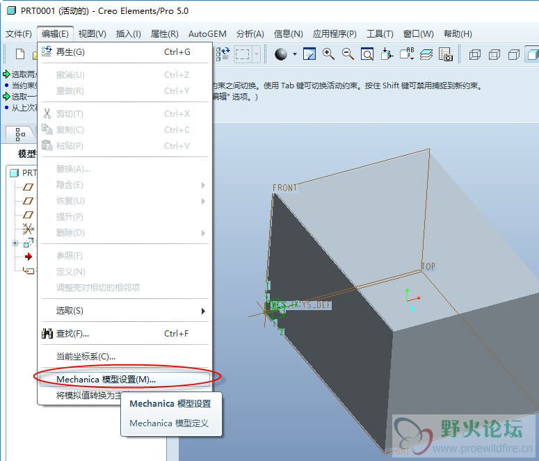Open the selection box tool dropdown arrow

tap(257, 54)
